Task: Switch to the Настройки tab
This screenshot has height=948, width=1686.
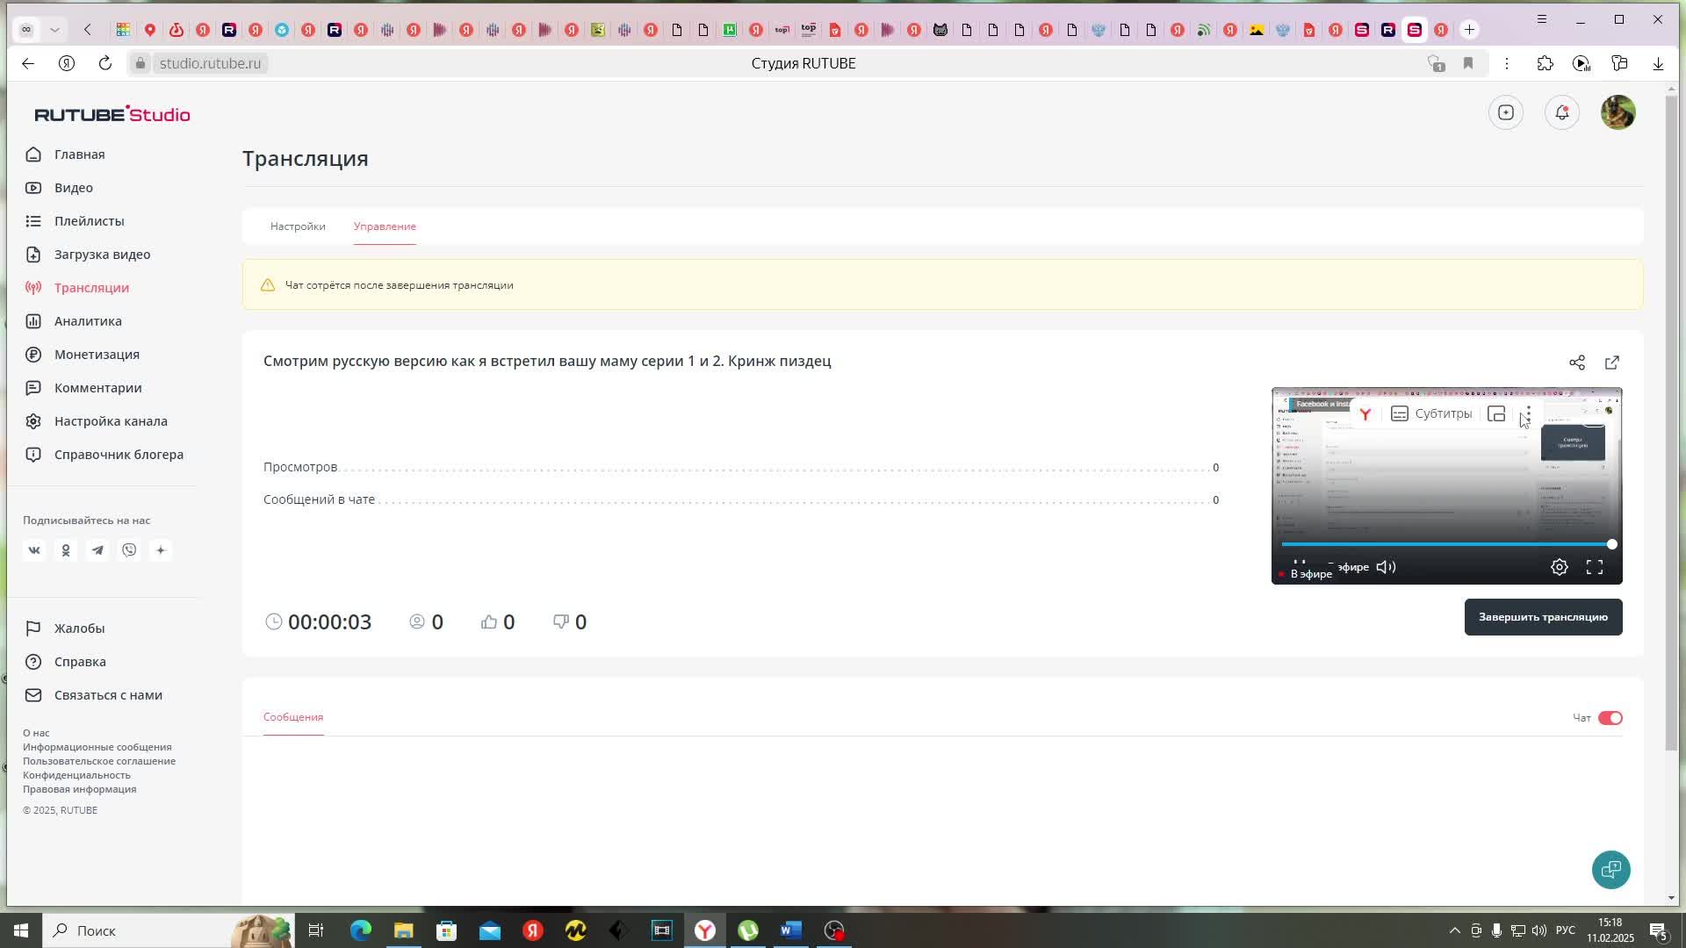Action: pyautogui.click(x=298, y=226)
